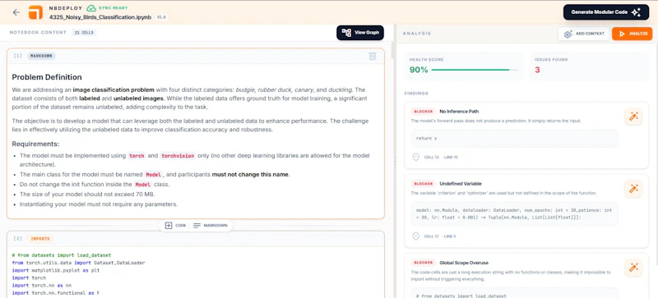Click the BLOCKER badge of Global Scope Overuse
The height and width of the screenshot is (298, 658).
[x=423, y=263]
